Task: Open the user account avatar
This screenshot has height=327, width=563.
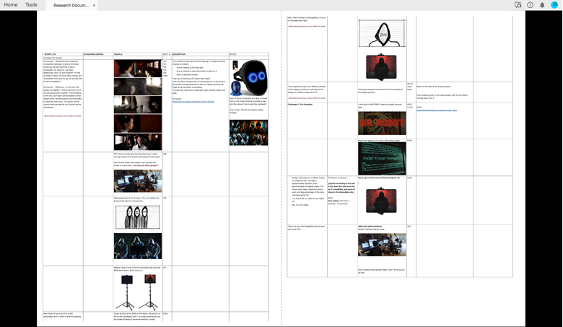Action: (x=554, y=5)
